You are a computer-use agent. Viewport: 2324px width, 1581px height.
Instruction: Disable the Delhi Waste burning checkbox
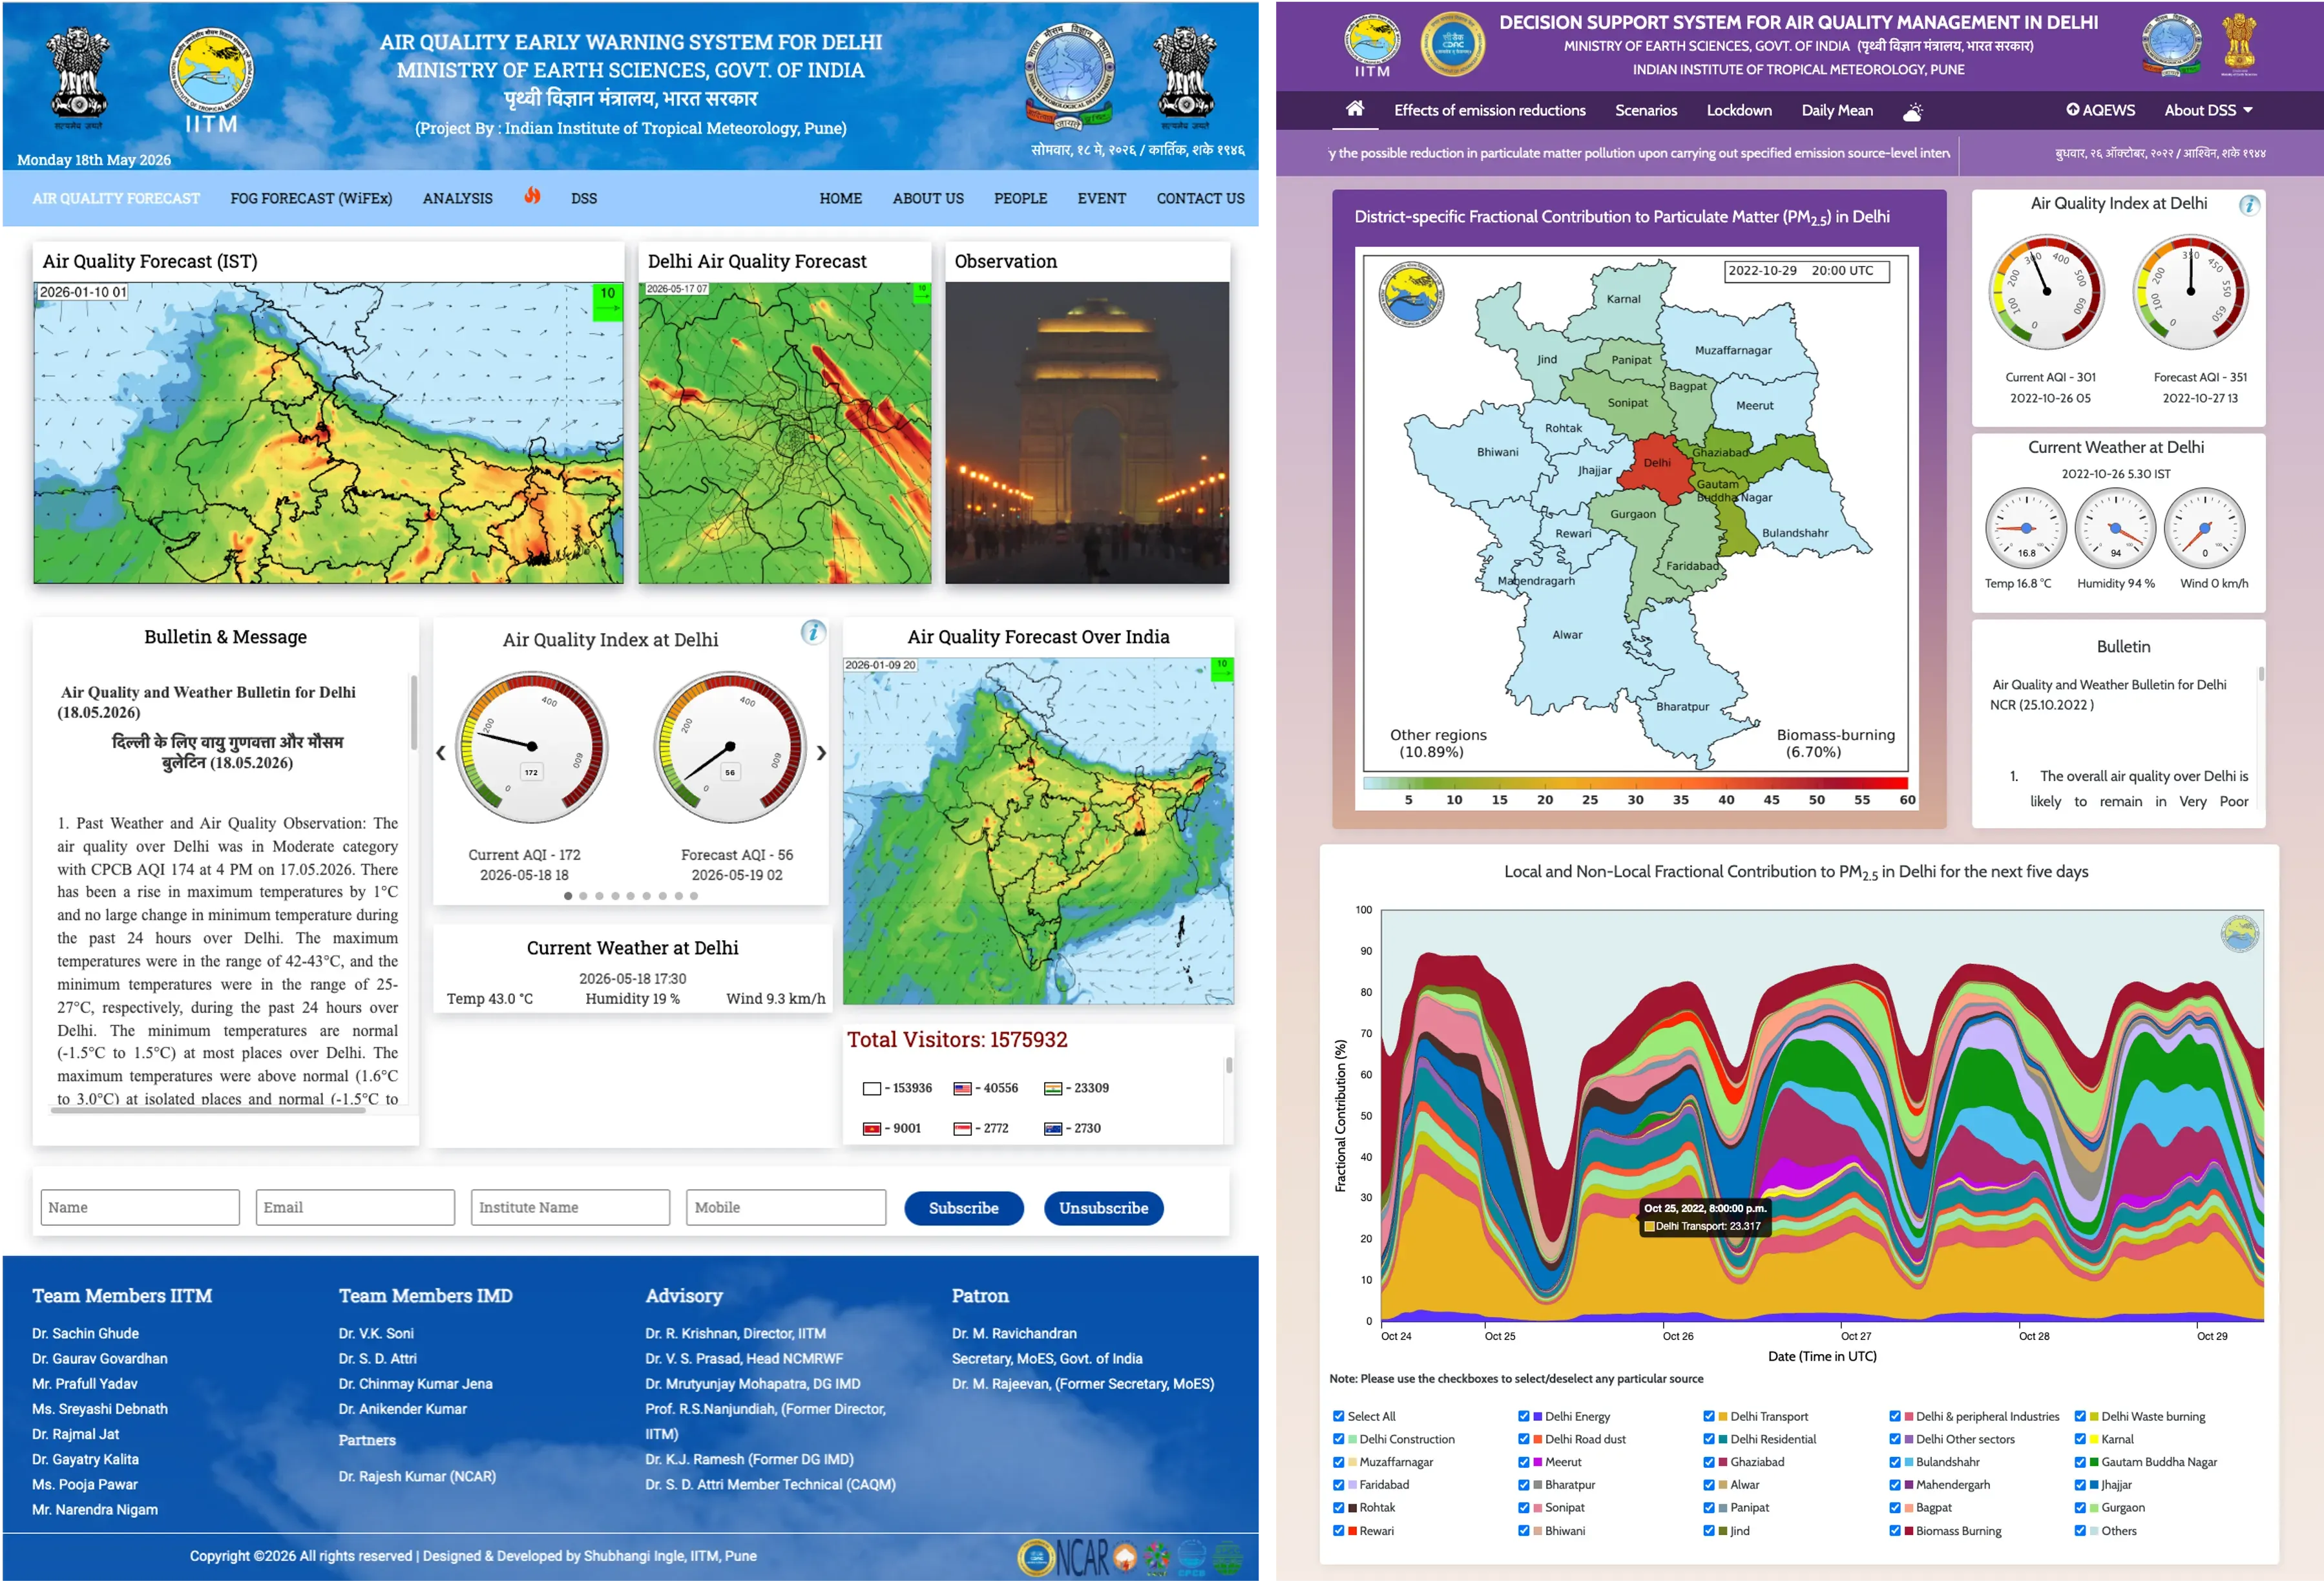[x=2080, y=1416]
